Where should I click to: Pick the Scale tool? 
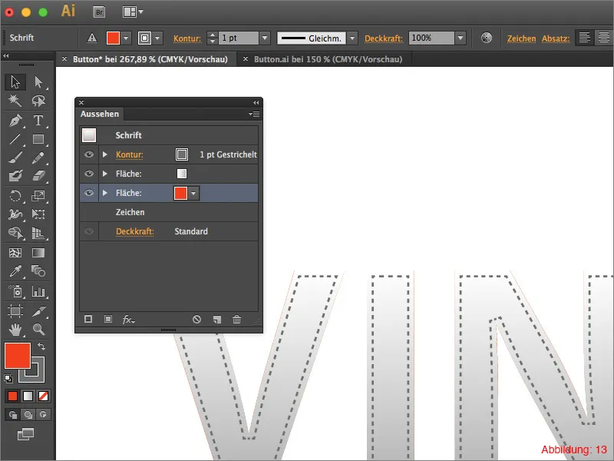tap(38, 195)
